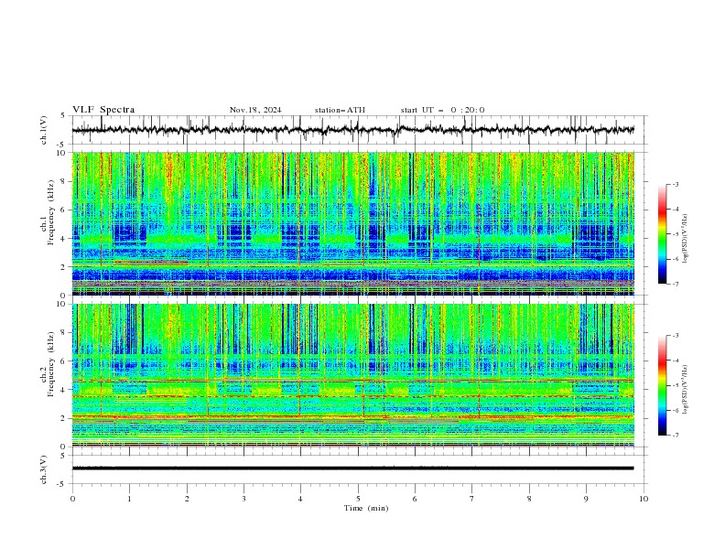Image resolution: width=725 pixels, height=560 pixels.
Task: Click the '-3' value on upper colorbar
Action: coord(675,184)
